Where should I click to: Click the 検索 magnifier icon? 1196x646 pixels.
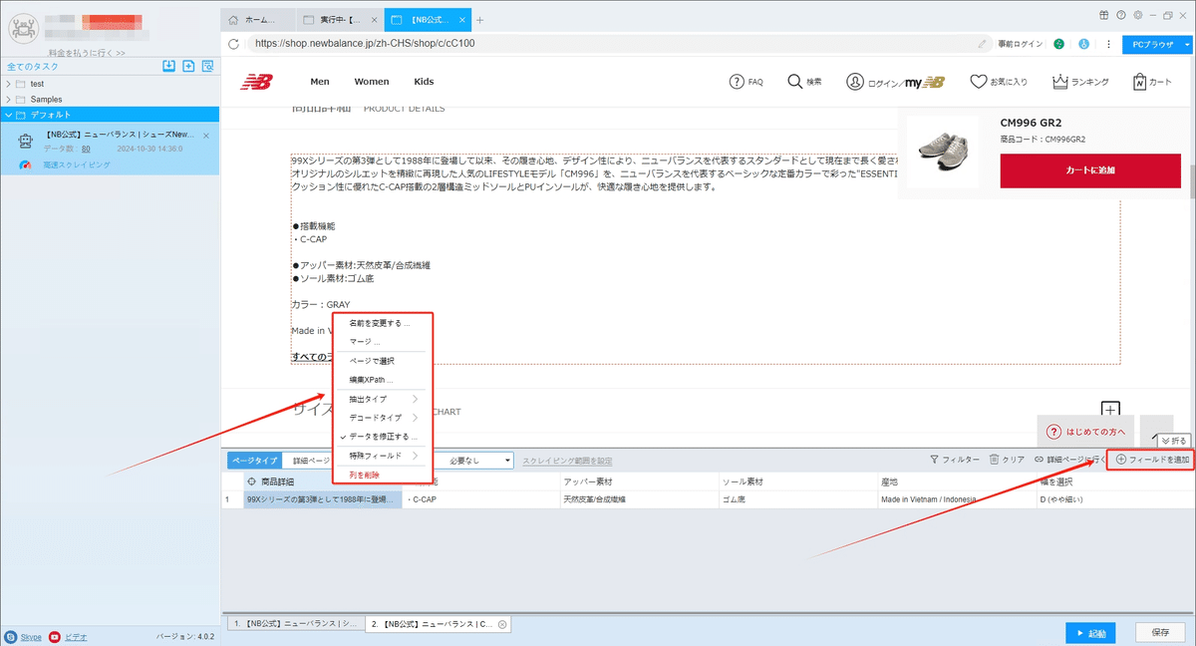794,82
